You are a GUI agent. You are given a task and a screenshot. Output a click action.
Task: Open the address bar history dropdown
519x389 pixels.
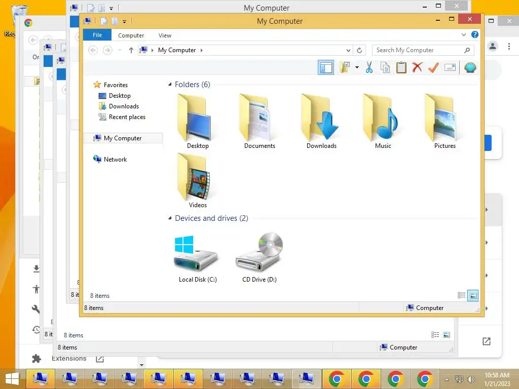pyautogui.click(x=348, y=50)
